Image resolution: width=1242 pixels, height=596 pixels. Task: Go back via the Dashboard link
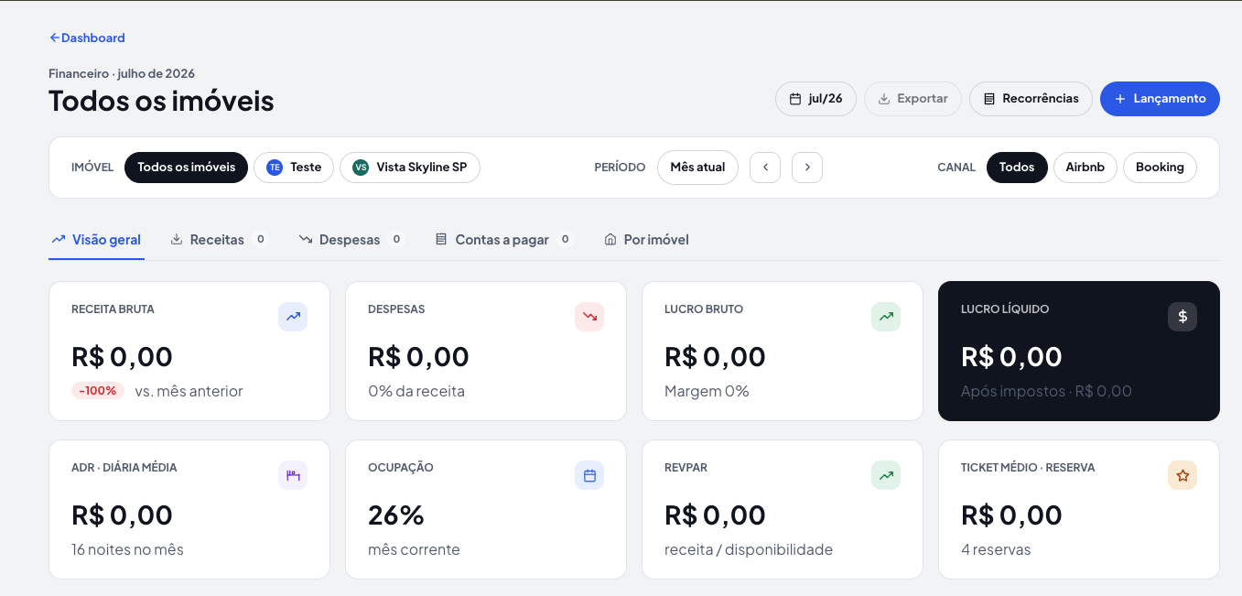(x=87, y=38)
